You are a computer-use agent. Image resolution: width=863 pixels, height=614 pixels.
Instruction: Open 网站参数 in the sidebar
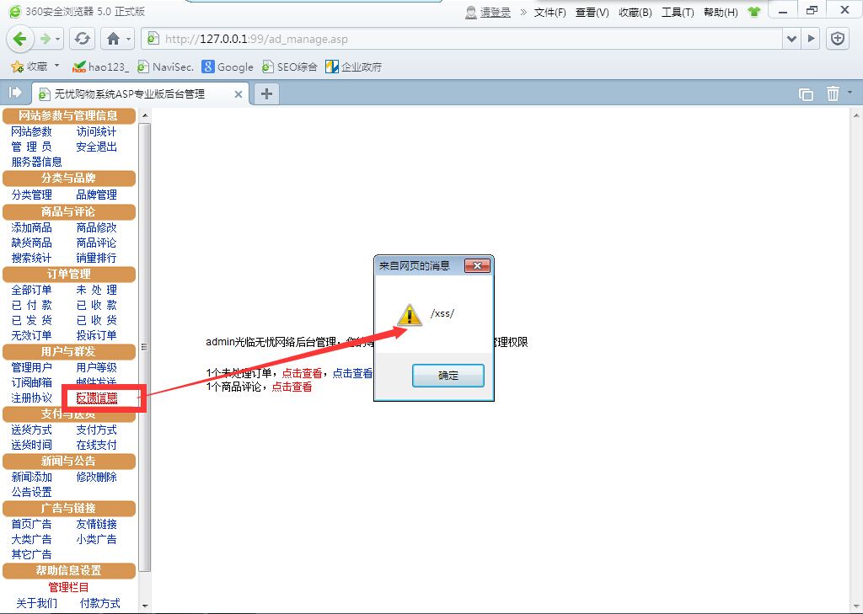click(x=31, y=131)
